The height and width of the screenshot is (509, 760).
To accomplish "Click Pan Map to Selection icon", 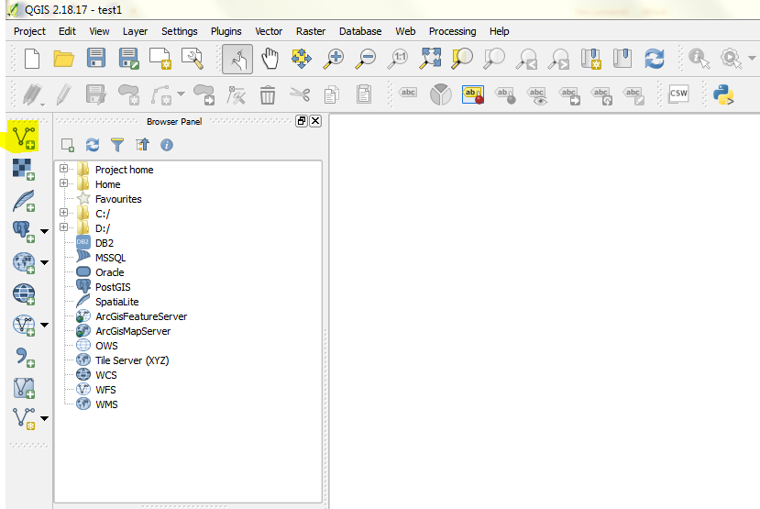I will tap(302, 59).
